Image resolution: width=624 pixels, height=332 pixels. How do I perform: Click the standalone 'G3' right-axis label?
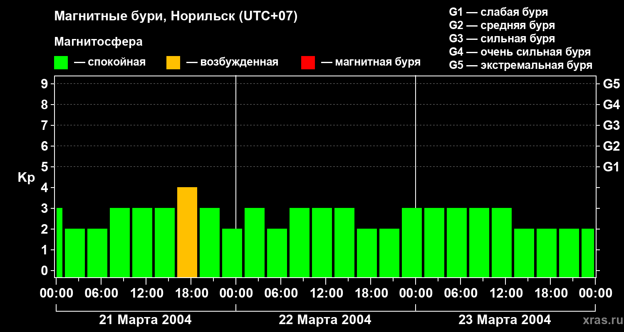point(612,126)
